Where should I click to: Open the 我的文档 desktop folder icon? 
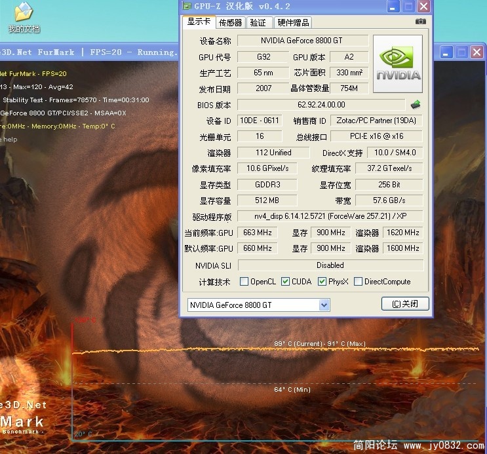[x=24, y=18]
